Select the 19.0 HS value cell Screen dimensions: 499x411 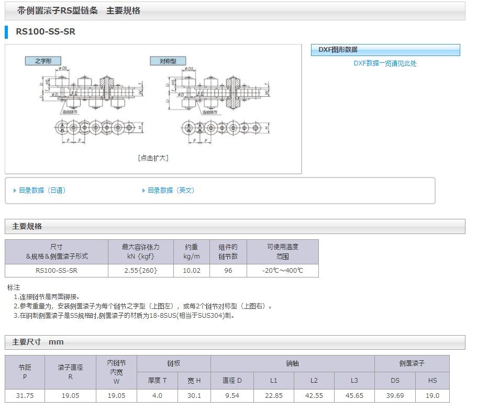click(x=433, y=396)
